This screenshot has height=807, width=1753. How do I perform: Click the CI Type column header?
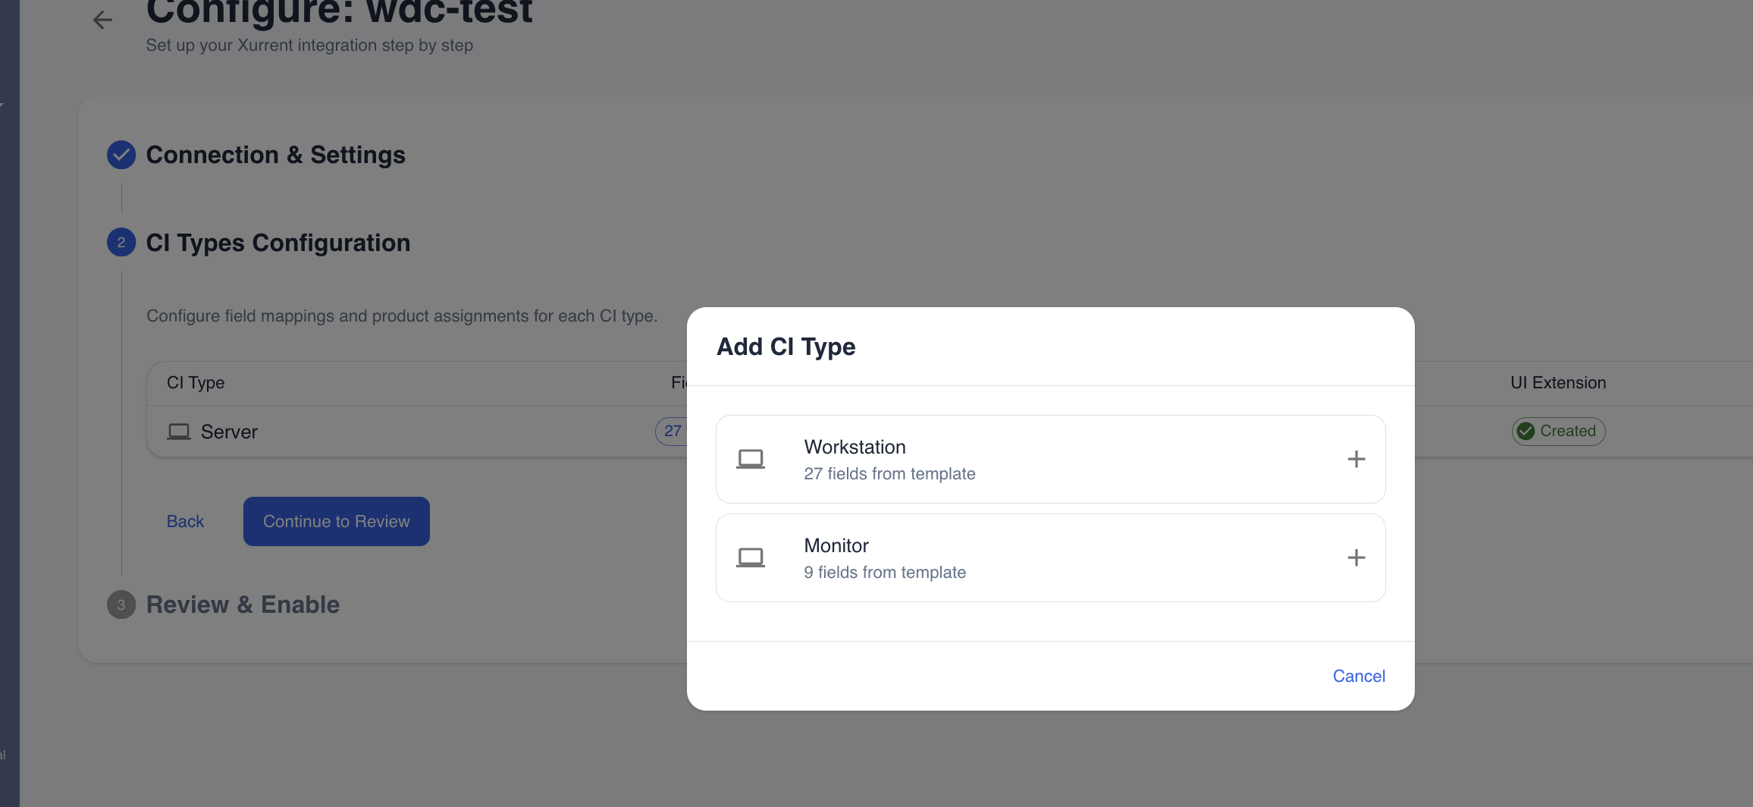point(195,383)
